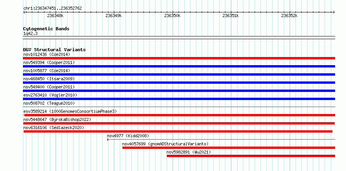The width and height of the screenshot is (346, 171).
Task: Open nsv4057699 (gnomADStructuralVariants) label
Action: tap(165, 144)
